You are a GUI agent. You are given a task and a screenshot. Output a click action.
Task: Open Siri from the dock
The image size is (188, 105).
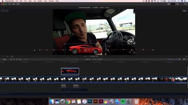(57, 101)
